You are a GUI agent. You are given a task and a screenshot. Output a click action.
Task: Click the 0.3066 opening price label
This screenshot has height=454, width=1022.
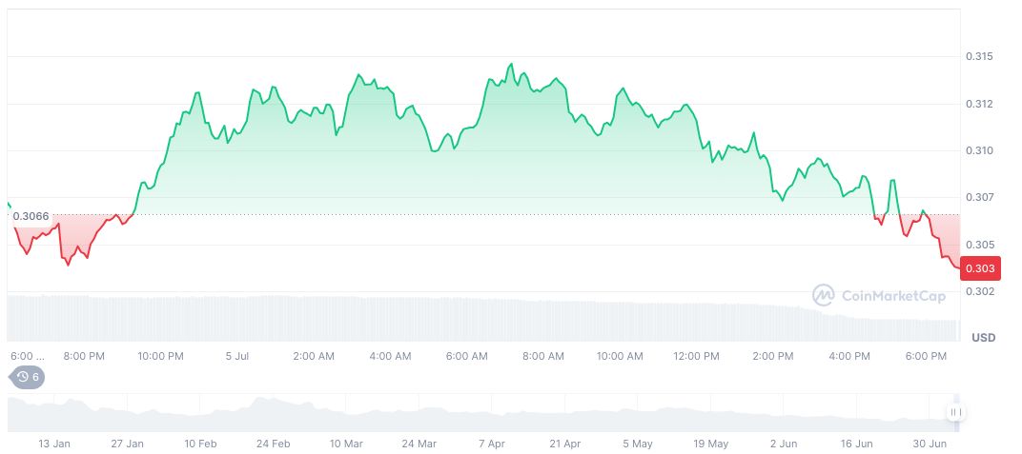tap(31, 217)
